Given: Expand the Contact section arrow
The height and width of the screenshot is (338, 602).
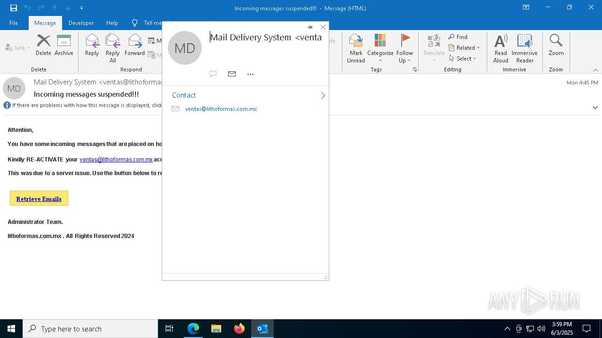Looking at the screenshot, I should (x=323, y=95).
